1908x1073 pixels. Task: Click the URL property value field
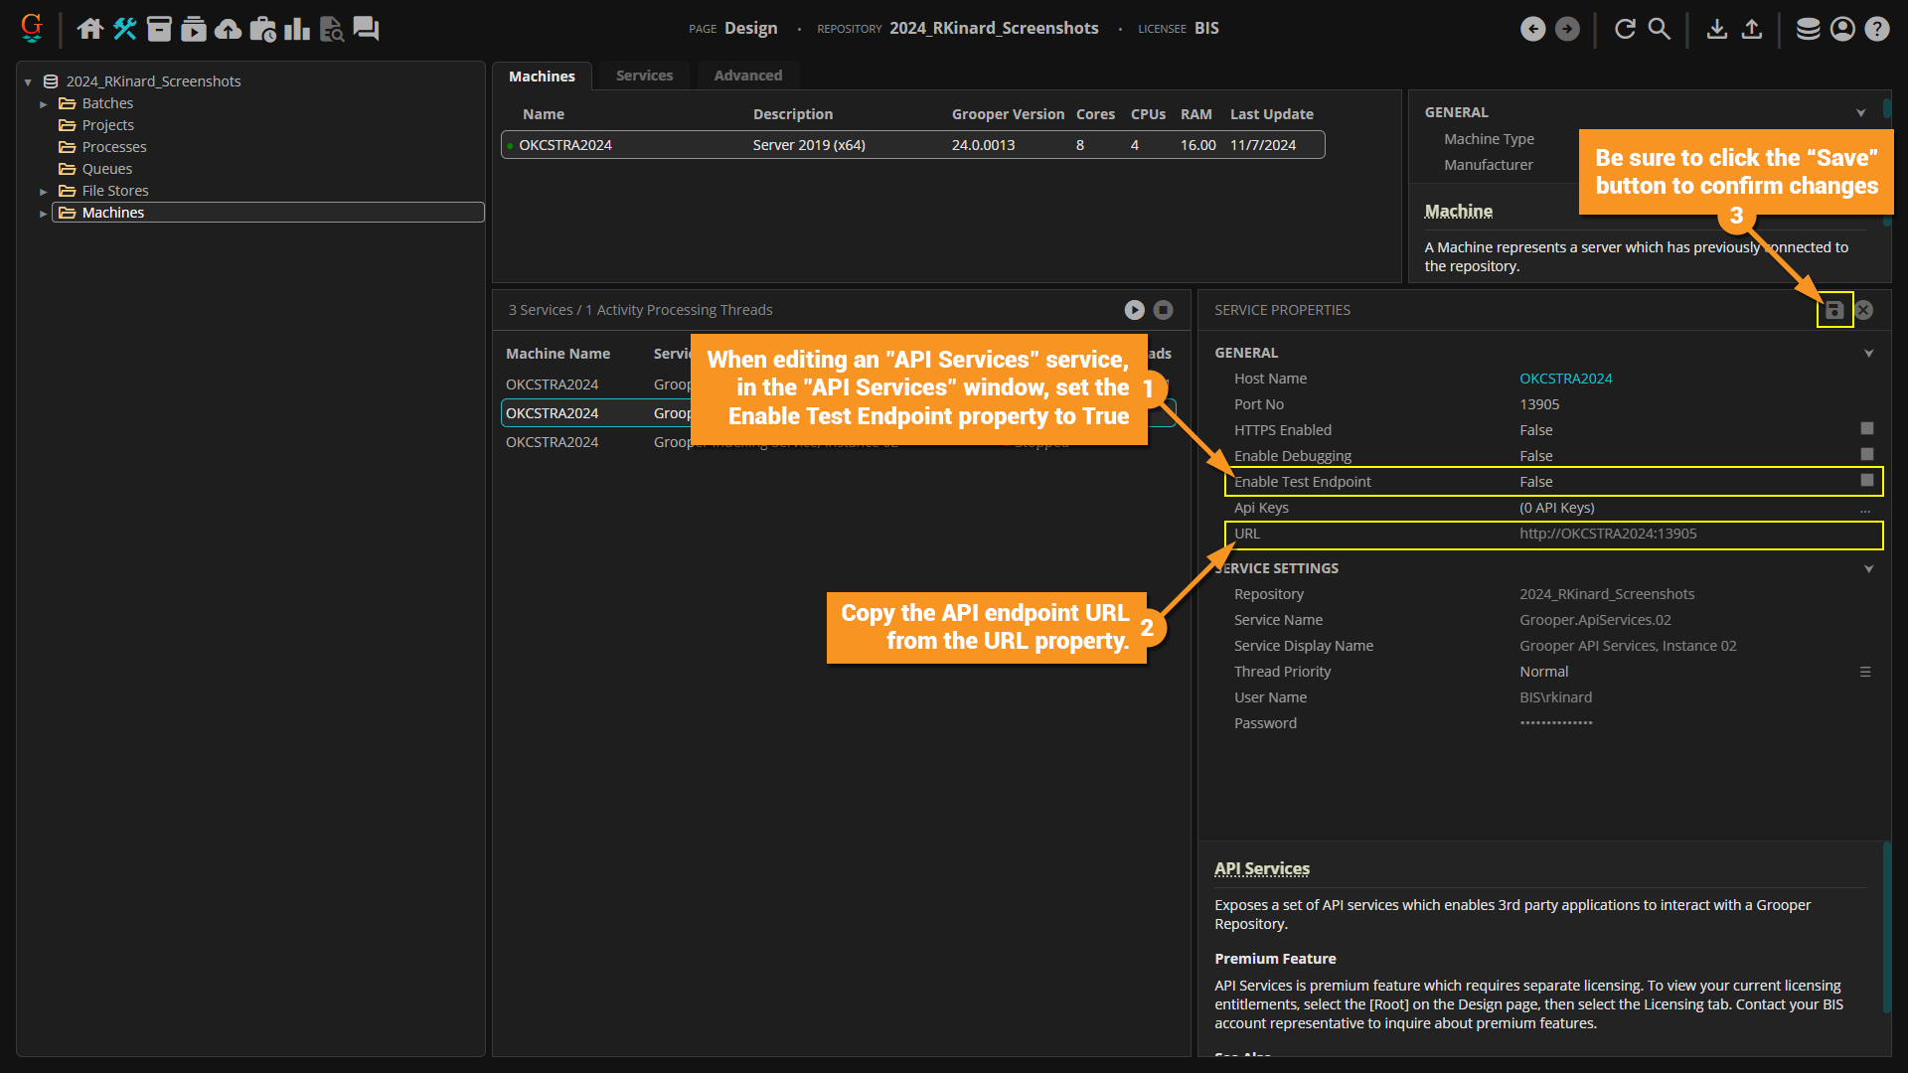coord(1607,534)
